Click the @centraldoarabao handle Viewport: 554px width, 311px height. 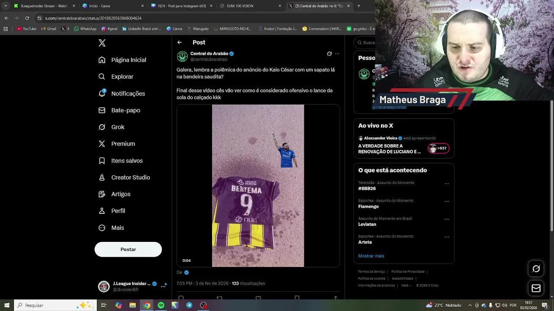pyautogui.click(x=209, y=59)
